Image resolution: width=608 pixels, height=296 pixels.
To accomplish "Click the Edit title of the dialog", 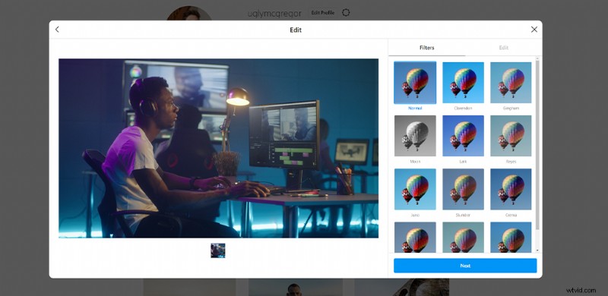I will click(296, 30).
